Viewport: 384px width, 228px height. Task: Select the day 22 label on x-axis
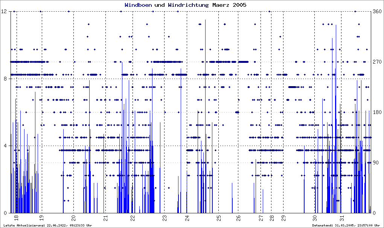[133, 217]
